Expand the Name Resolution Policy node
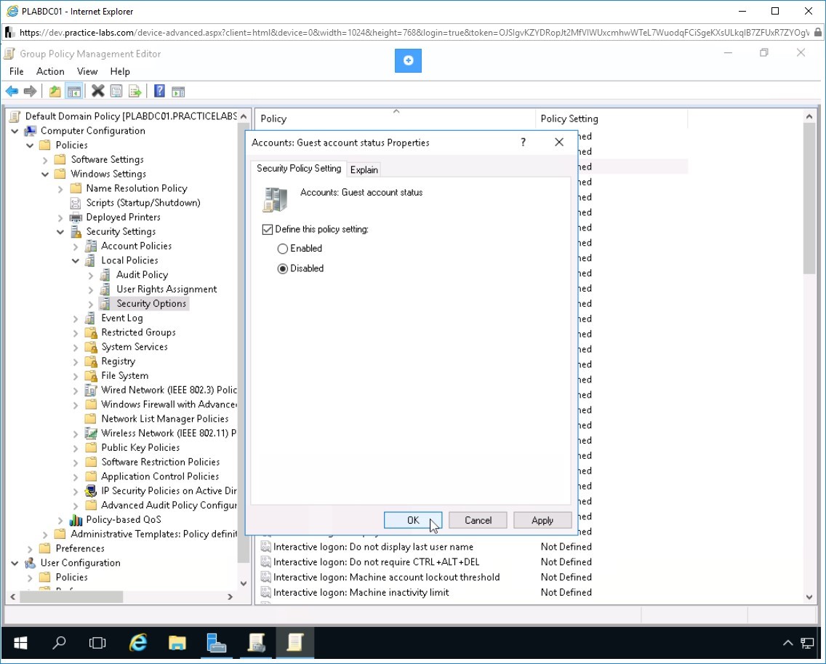The width and height of the screenshot is (826, 664). [x=60, y=188]
